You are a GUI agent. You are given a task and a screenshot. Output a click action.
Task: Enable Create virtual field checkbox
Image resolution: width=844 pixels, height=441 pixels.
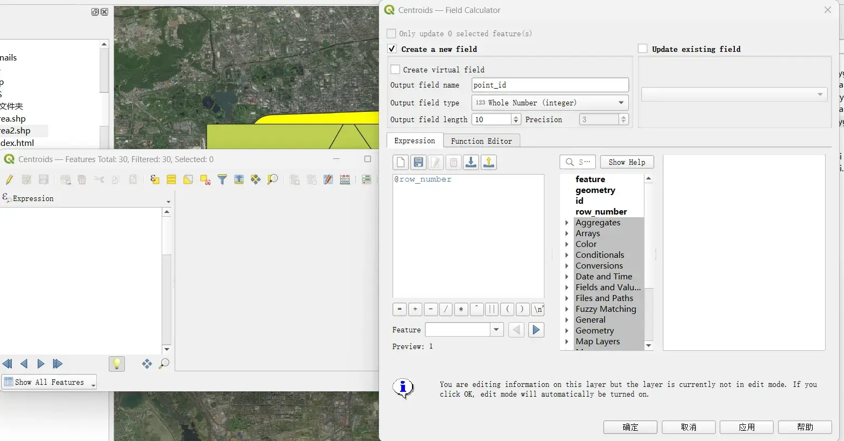395,69
